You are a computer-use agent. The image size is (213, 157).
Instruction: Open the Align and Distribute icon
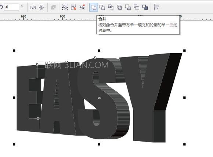pyautogui.click(x=156, y=7)
